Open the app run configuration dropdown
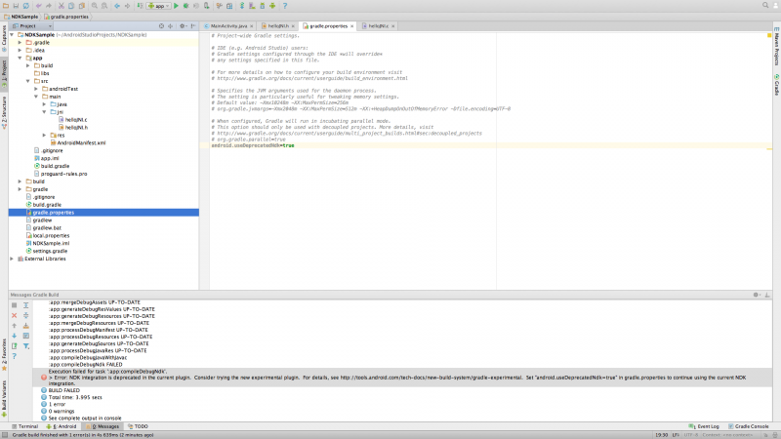 [x=159, y=6]
